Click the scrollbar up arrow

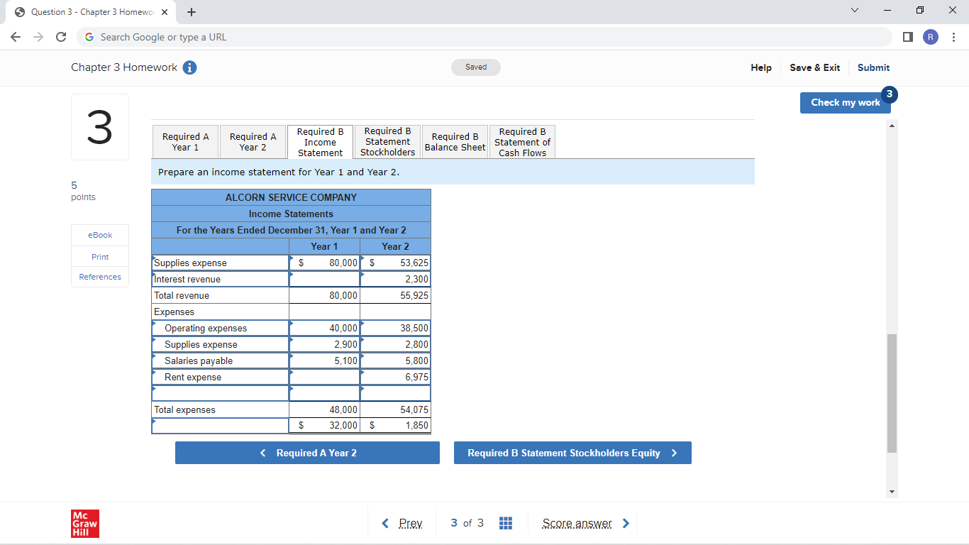[892, 126]
